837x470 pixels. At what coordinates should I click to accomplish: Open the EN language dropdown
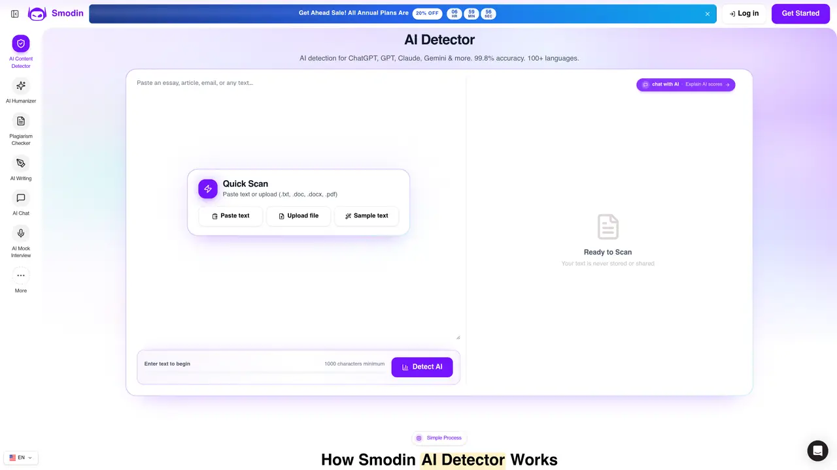tap(21, 458)
